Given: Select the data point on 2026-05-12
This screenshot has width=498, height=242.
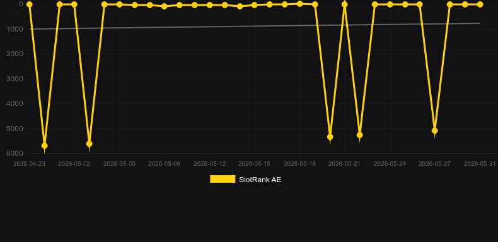Looking at the screenshot, I should click(x=210, y=5).
